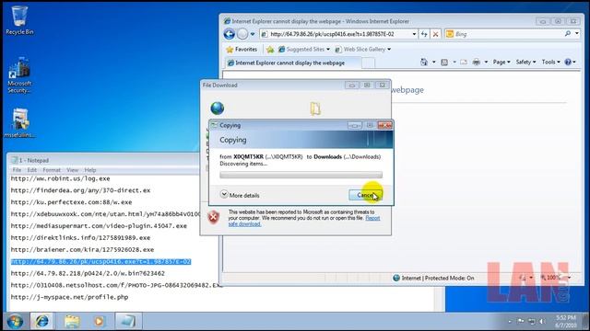
Task: Open the recent pages dropdown arrow
Action: (x=253, y=34)
